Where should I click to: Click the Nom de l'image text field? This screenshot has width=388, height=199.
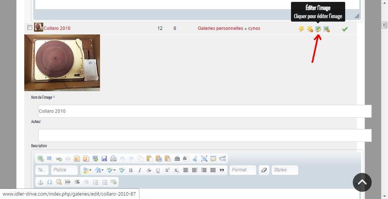(205, 111)
